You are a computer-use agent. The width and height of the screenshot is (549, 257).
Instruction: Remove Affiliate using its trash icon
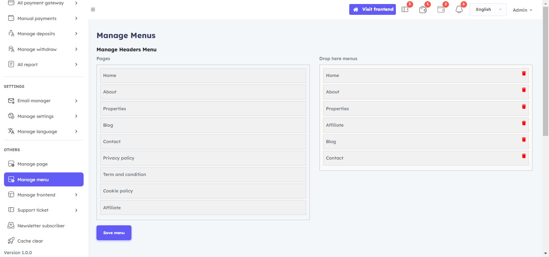tap(524, 123)
